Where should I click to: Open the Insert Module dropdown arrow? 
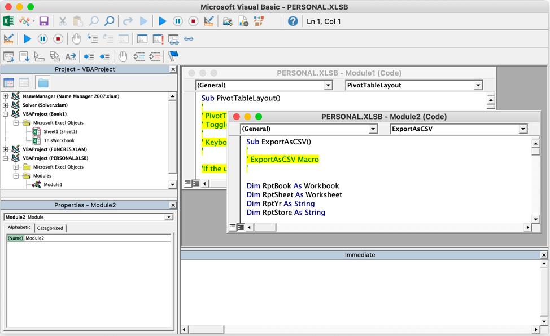tap(34, 21)
